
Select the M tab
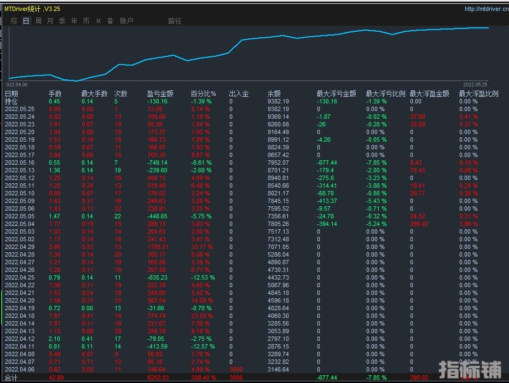pos(99,21)
